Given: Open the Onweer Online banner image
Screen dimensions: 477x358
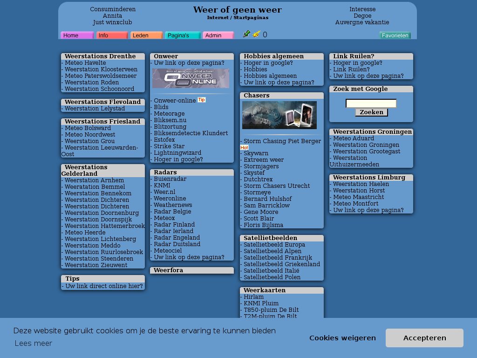Looking at the screenshot, I should point(191,78).
